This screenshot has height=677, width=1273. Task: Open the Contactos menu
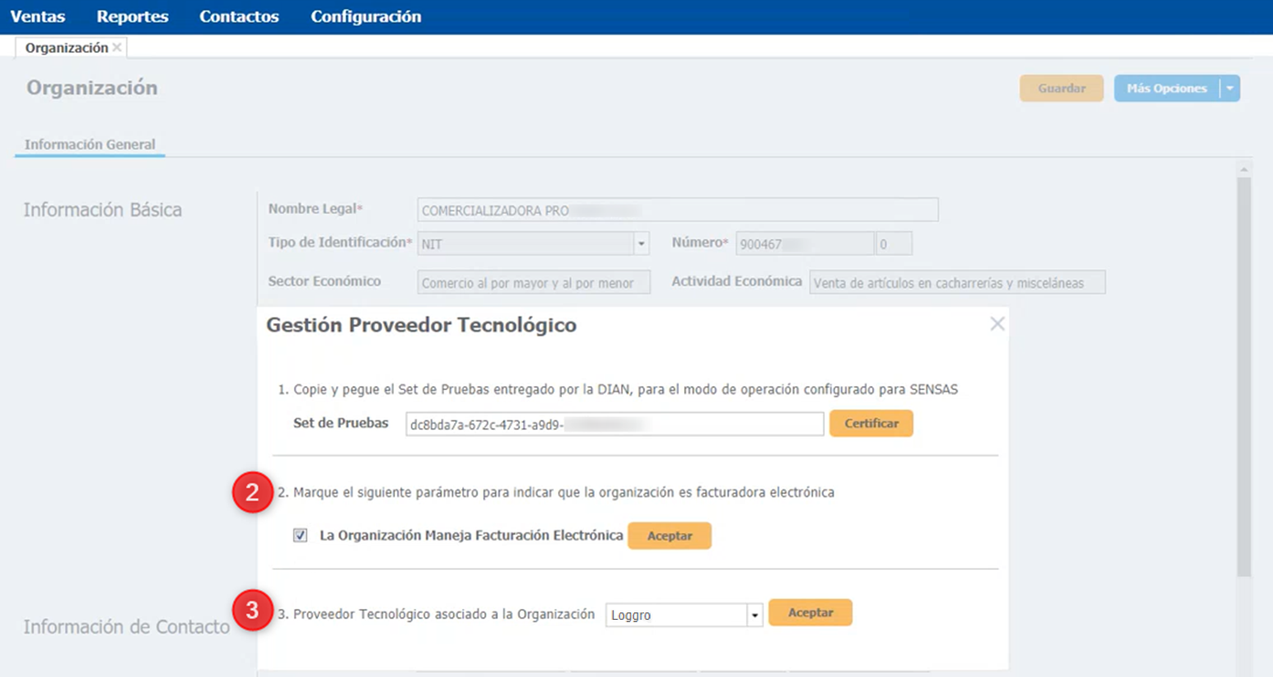point(239,16)
